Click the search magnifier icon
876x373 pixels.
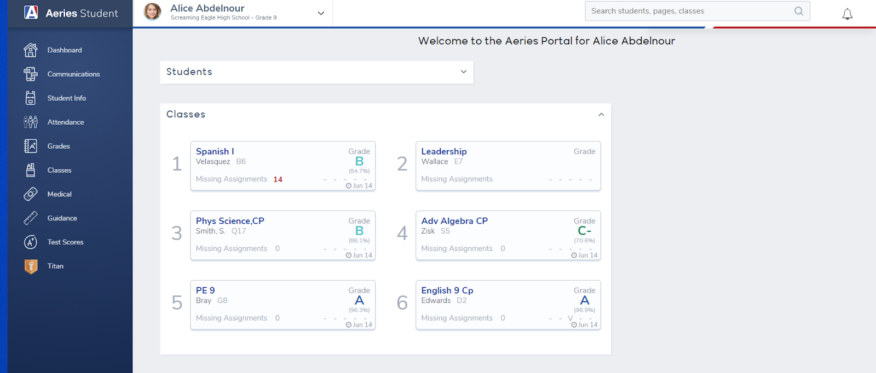799,11
